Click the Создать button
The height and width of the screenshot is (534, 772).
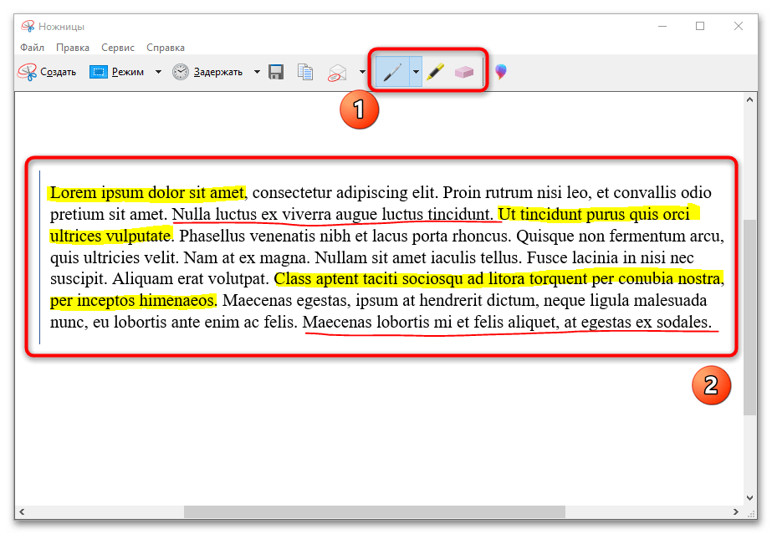pyautogui.click(x=48, y=72)
